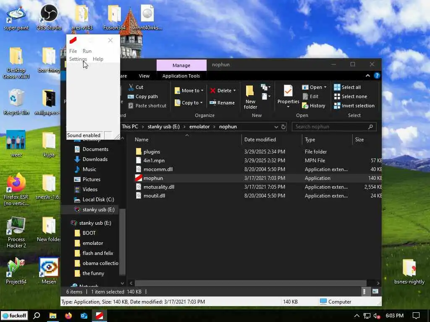Collapse the ribbon with the chevron
Screen dimensions: 430x322
pyautogui.click(x=368, y=75)
